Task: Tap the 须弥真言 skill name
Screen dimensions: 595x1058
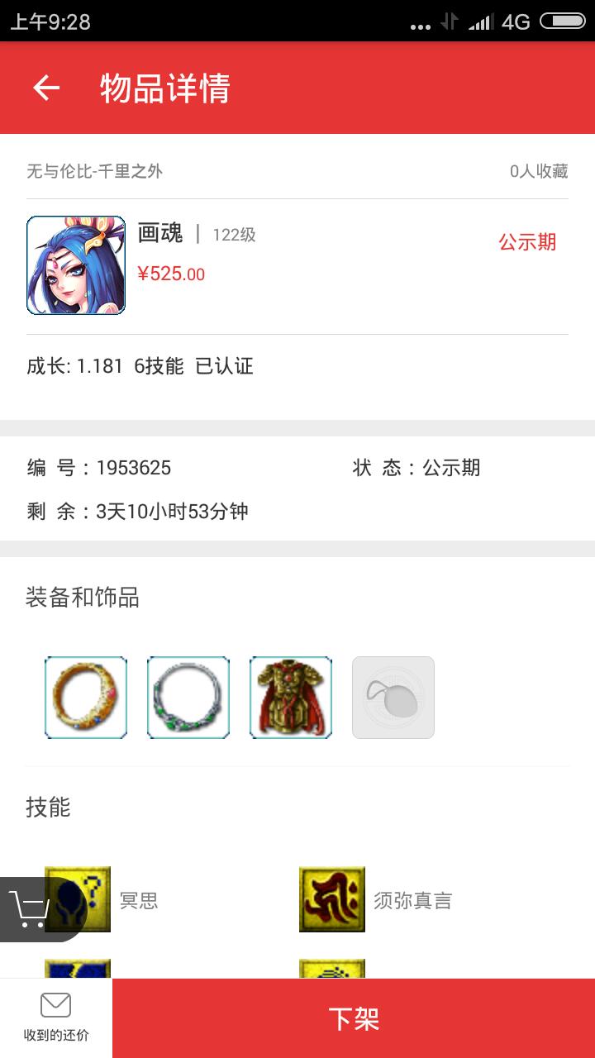Action: pos(413,900)
